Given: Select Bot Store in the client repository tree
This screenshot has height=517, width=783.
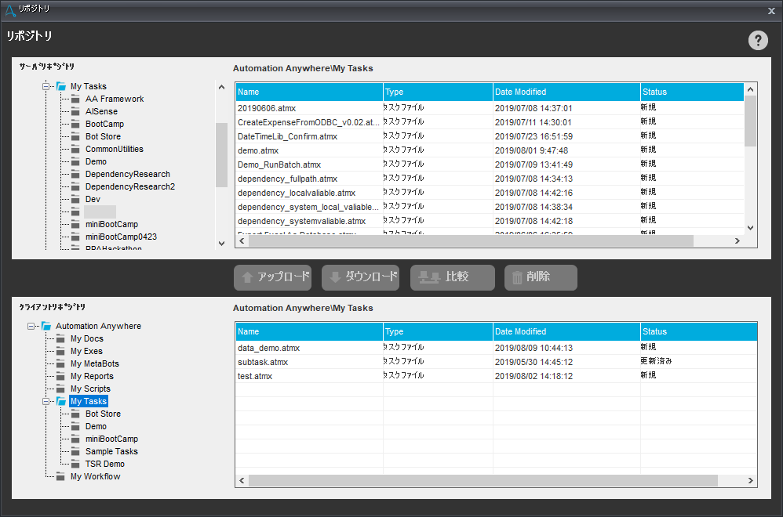Looking at the screenshot, I should click(103, 414).
